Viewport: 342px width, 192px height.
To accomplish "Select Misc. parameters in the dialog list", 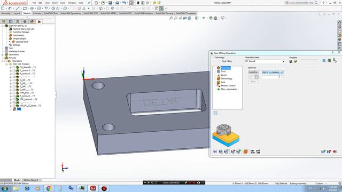I will point(229,89).
